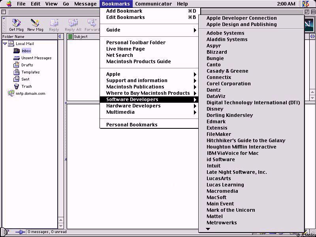
Task: Click the folder pane scroll up arrow
Action: [61, 220]
